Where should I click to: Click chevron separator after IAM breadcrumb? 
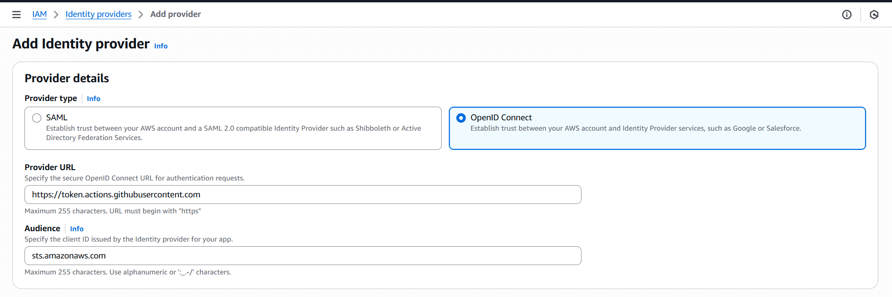click(56, 15)
